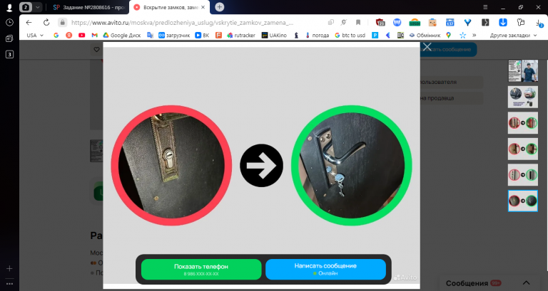Open Сообщения messages panel label
The width and height of the screenshot is (548, 291).
467,283
